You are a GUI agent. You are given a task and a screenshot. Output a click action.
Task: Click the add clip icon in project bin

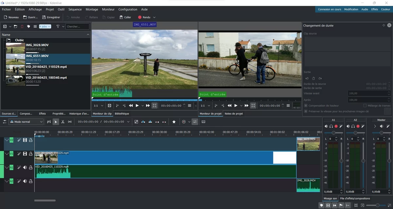click(5, 27)
